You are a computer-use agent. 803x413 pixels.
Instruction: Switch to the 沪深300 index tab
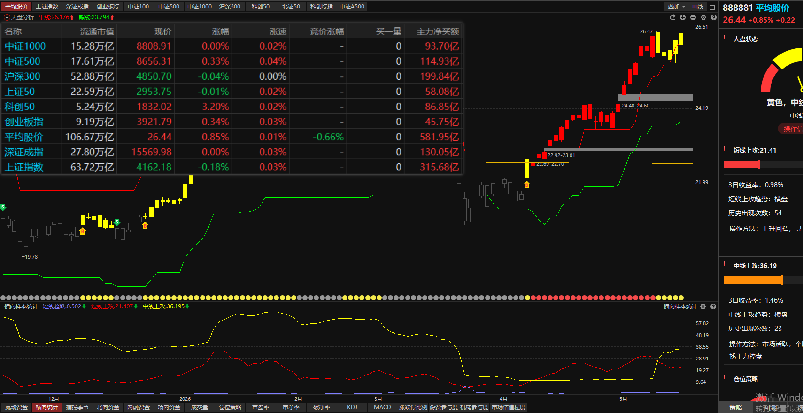tap(230, 7)
